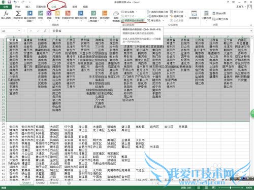Screen dimensions: 254x190
Task: Click Calculate Sheet
Action: (220, 19)
